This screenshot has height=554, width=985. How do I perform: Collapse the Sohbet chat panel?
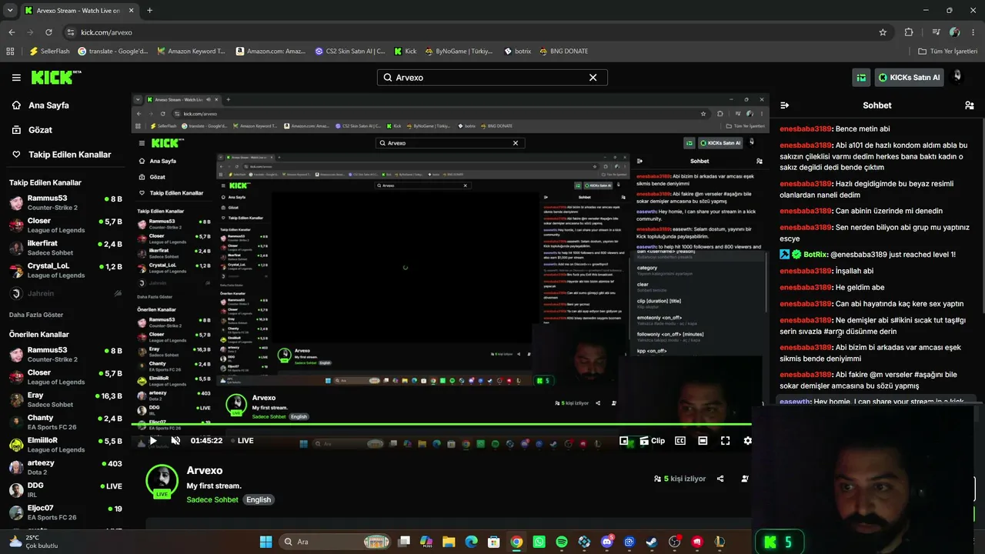coord(784,105)
